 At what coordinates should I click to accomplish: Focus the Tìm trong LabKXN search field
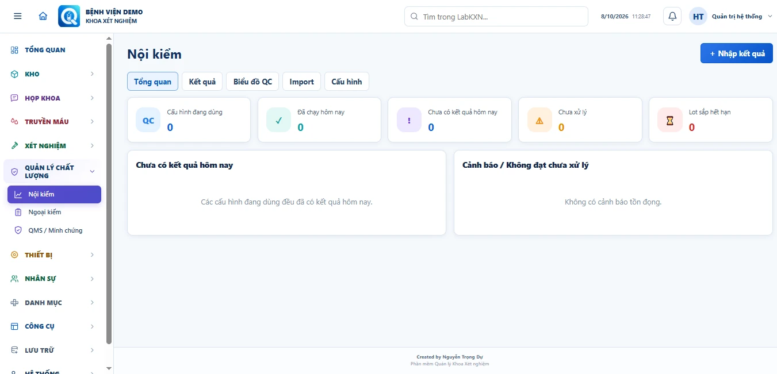pyautogui.click(x=496, y=17)
